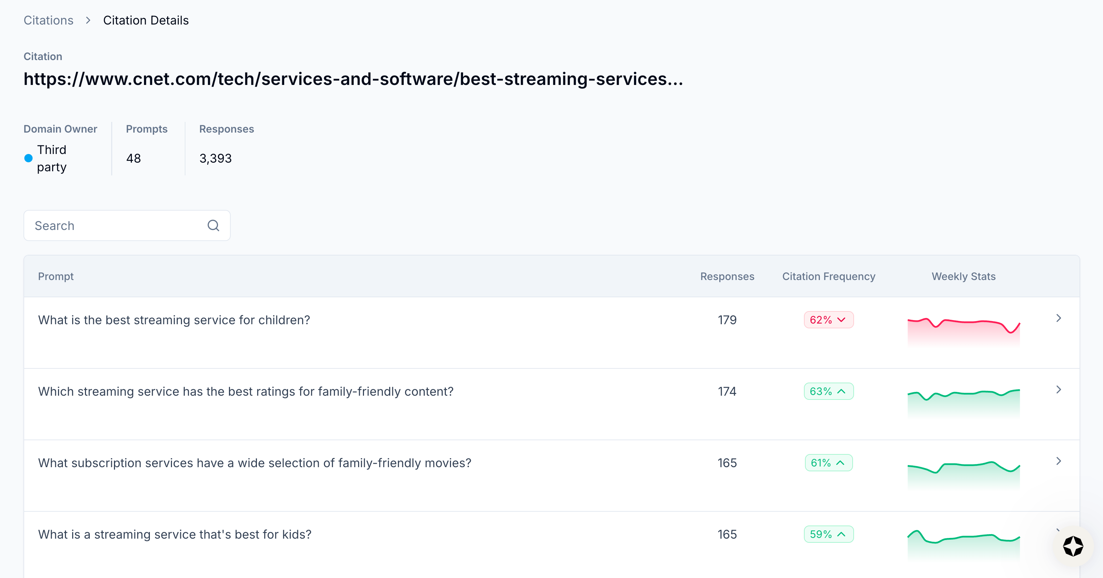Viewport: 1103px width, 578px height.
Task: Open red weekly stats sparkline for children prompt
Action: pos(963,330)
